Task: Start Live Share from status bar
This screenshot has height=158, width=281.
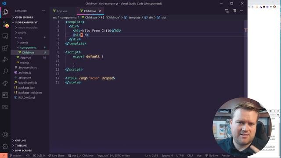Action: tap(56, 155)
